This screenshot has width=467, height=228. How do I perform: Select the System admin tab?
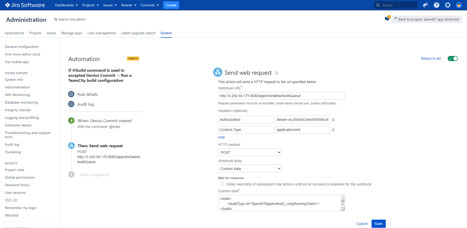[166, 33]
